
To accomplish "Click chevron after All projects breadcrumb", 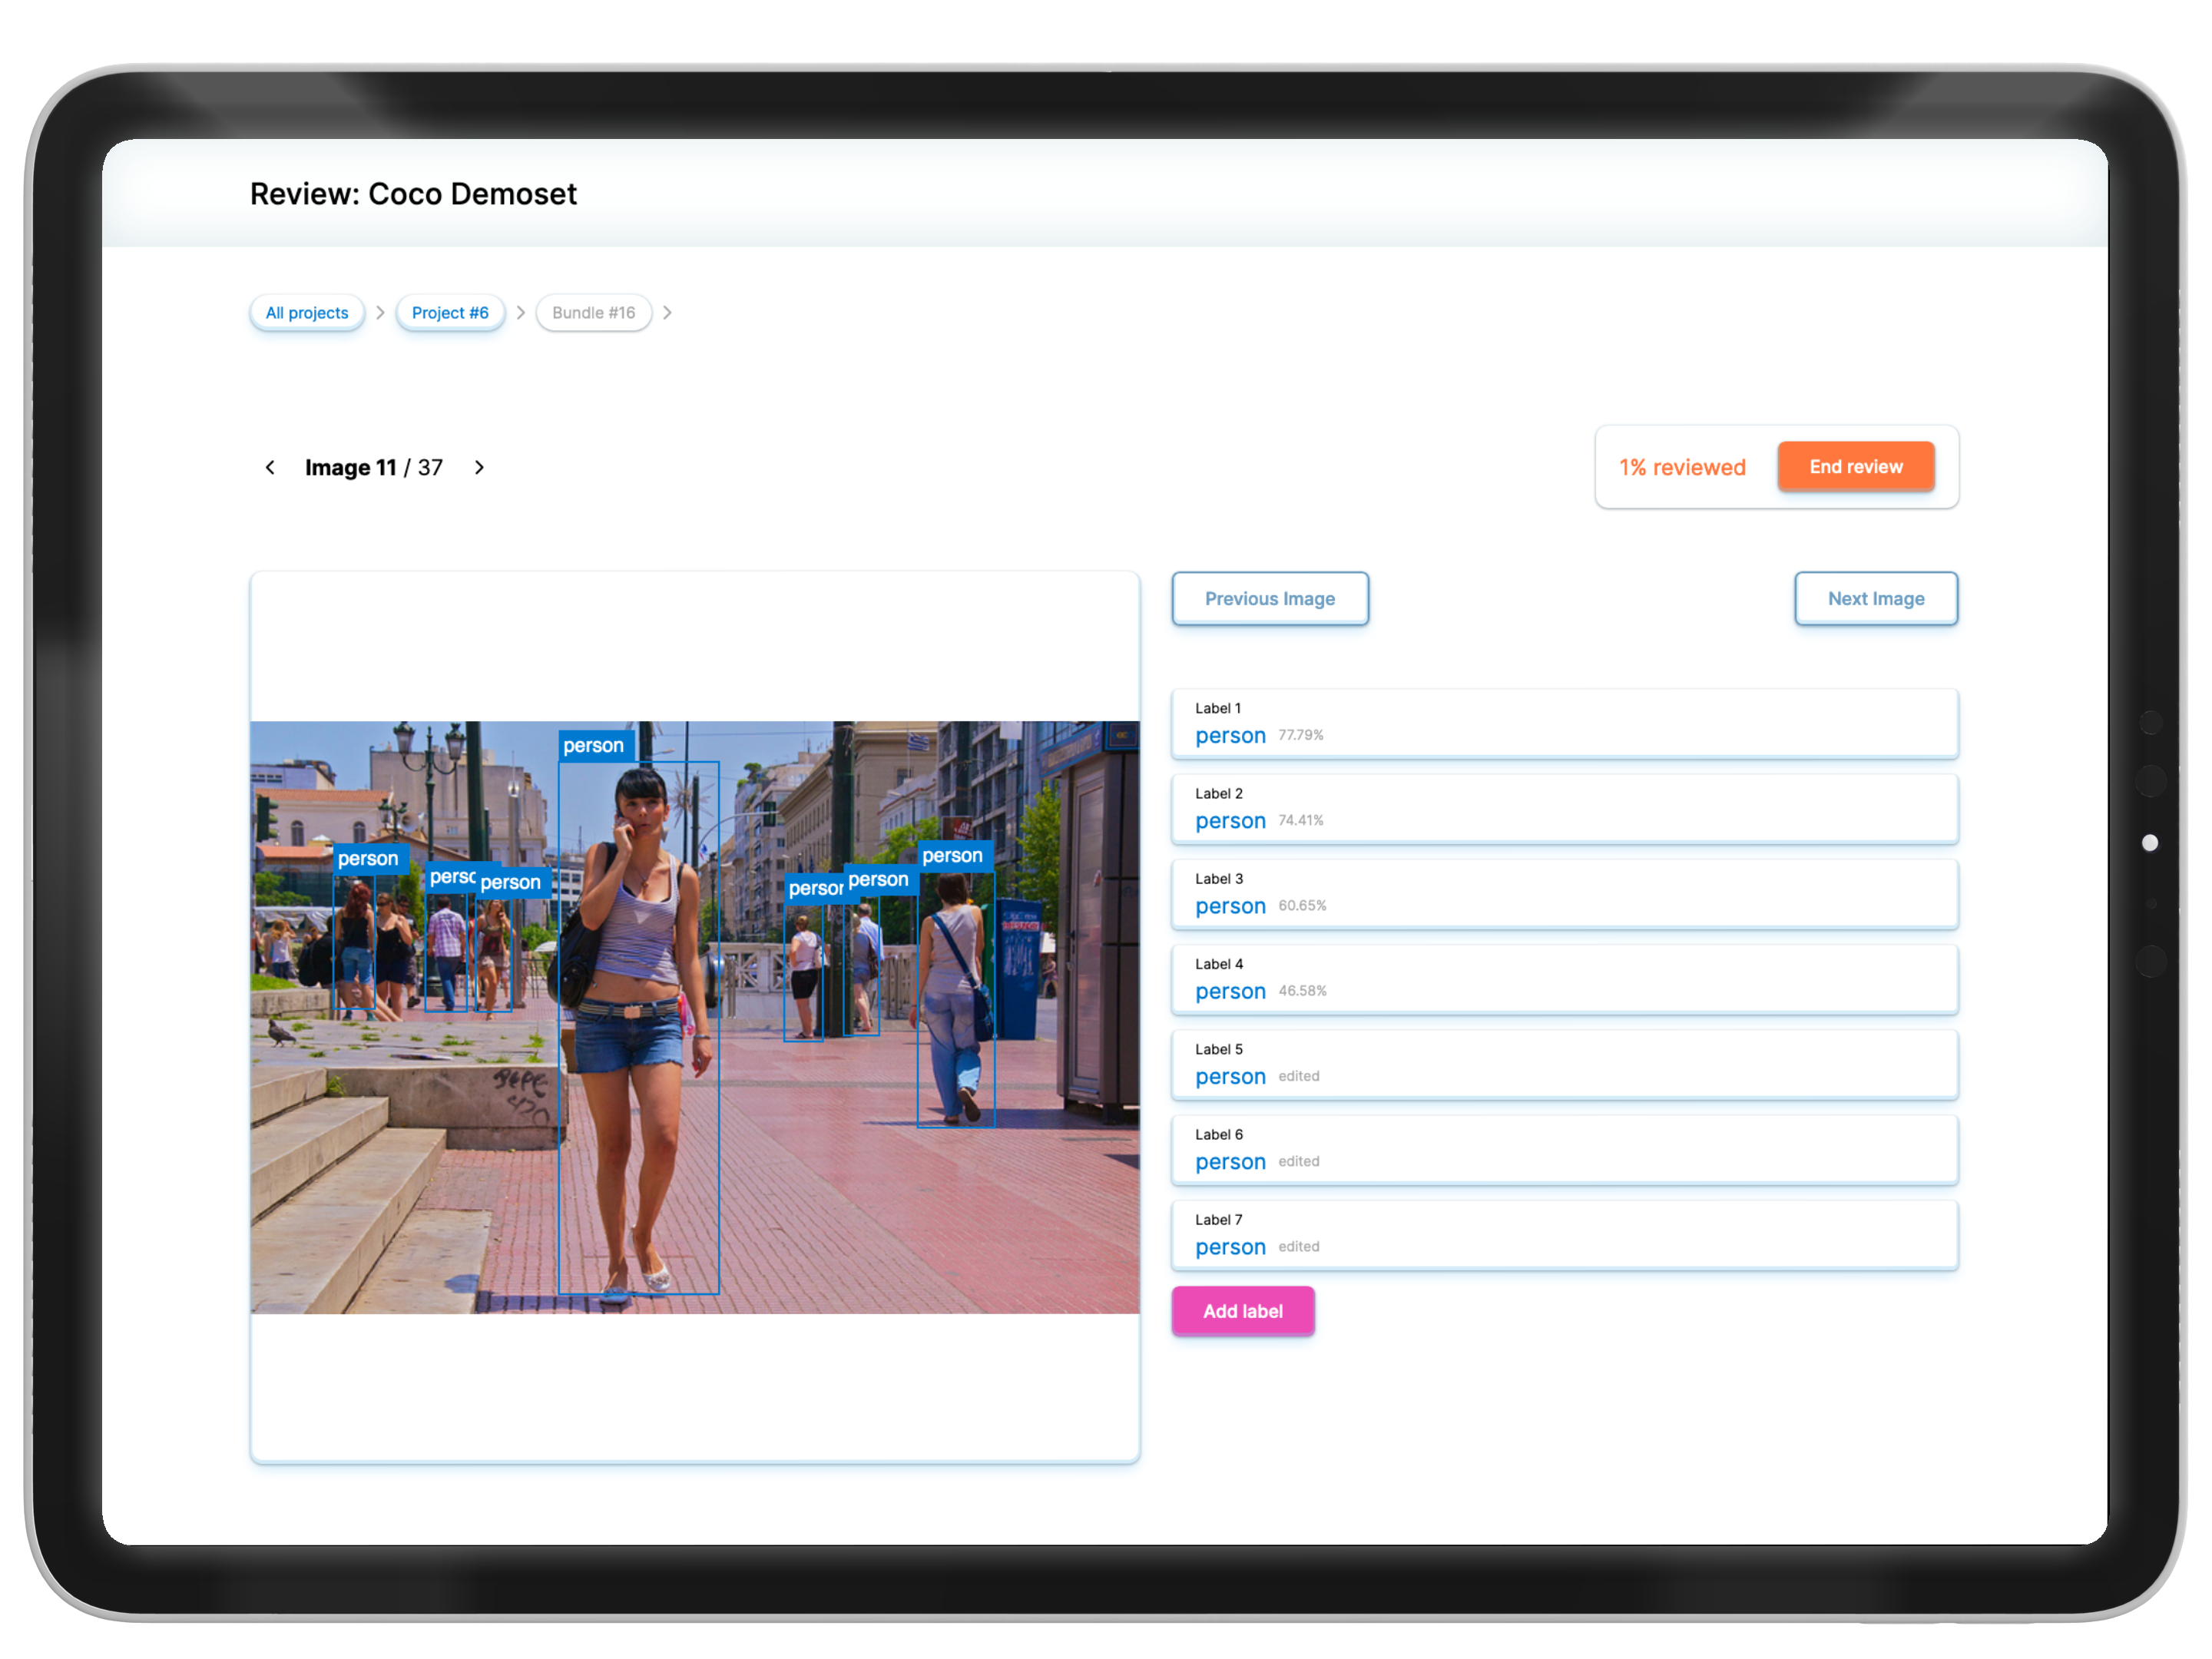I will pos(380,313).
